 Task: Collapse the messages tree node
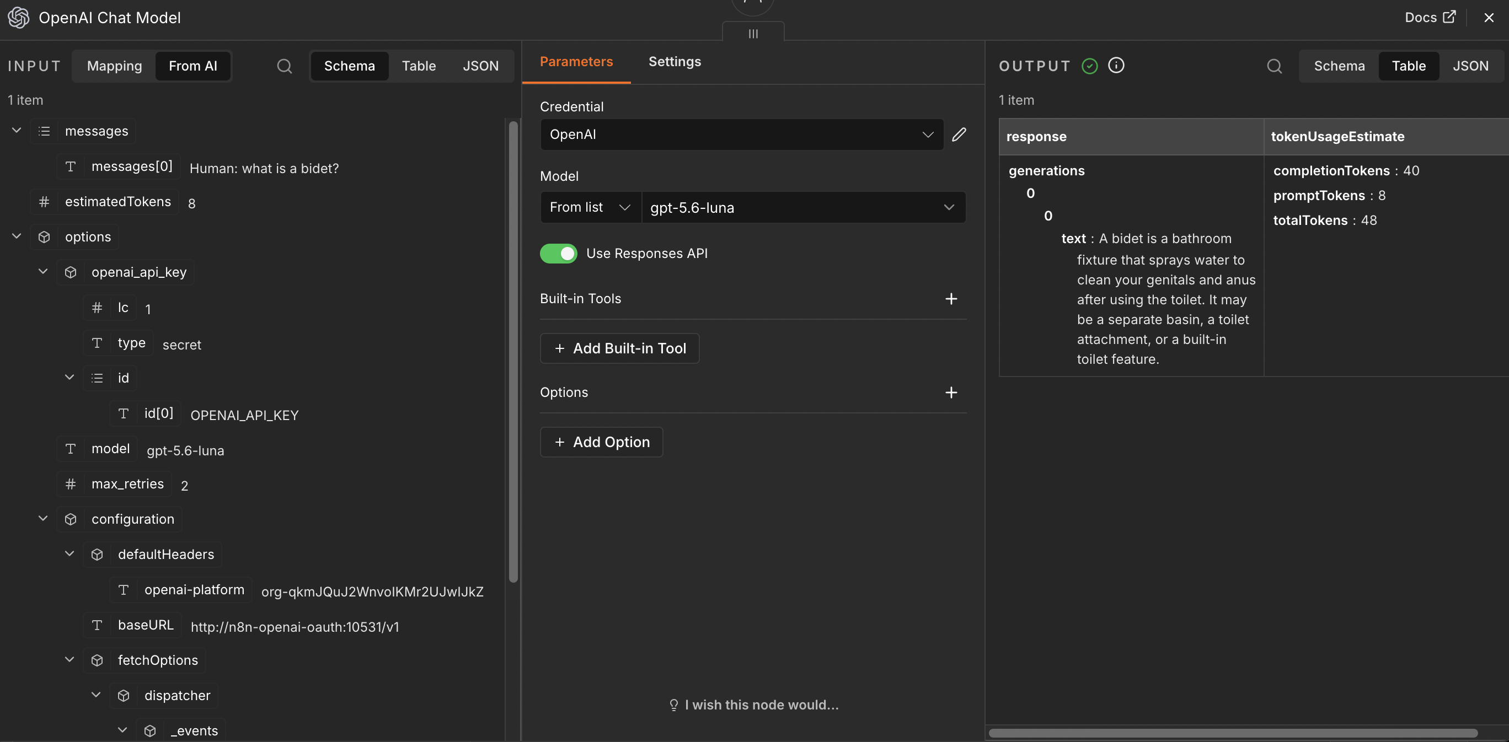17,131
